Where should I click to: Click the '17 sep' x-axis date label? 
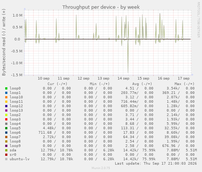click(184, 78)
